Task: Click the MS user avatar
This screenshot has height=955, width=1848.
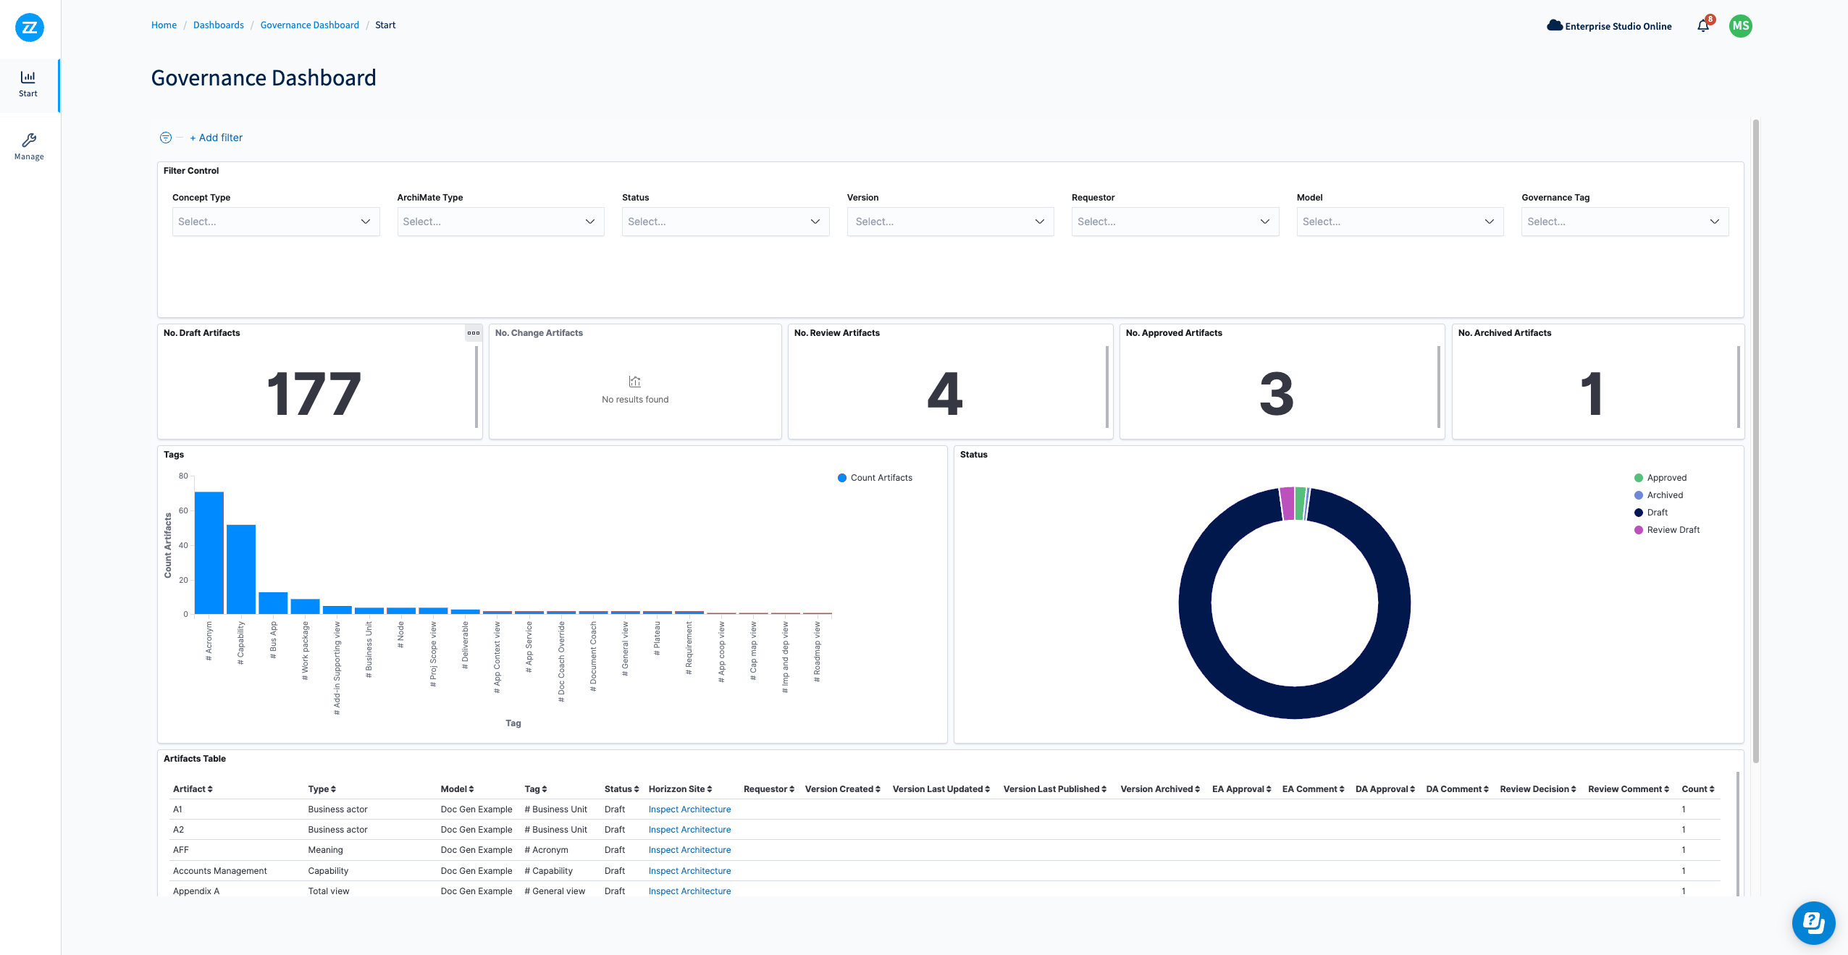Action: (1741, 26)
